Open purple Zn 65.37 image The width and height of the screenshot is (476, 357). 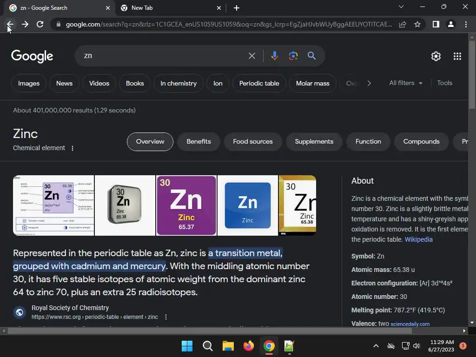[186, 205]
